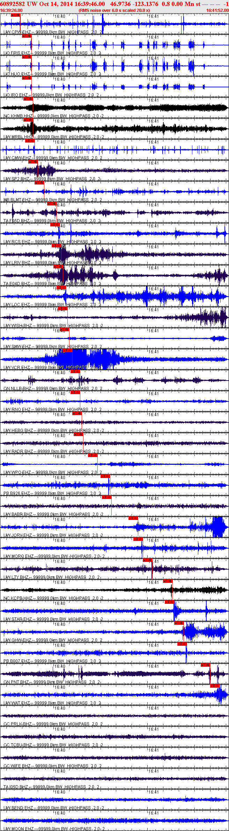Click the UW CMW EHZ station label
Screen dimensions: 229x831
pos(17,158)
